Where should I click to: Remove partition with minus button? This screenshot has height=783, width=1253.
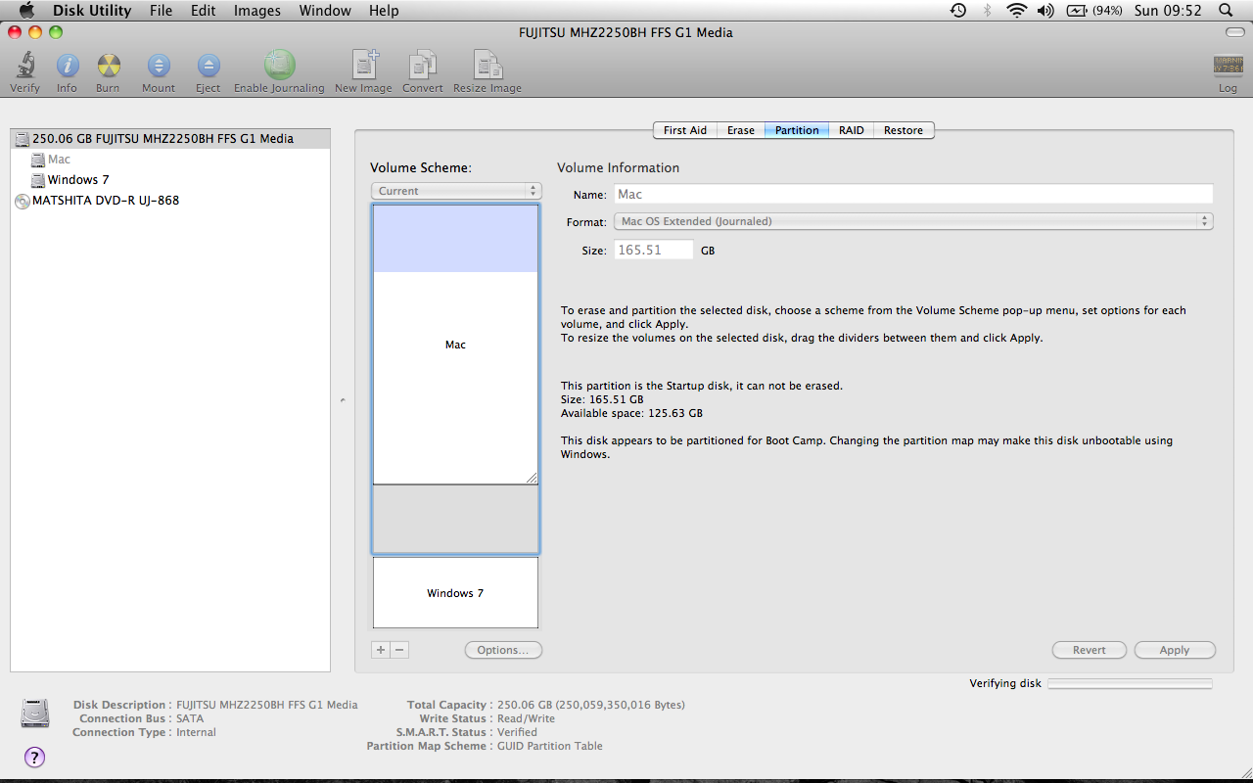[x=399, y=650]
